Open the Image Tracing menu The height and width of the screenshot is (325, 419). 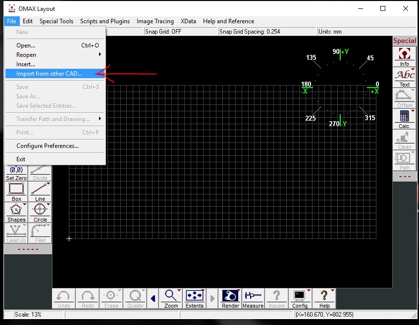(155, 21)
